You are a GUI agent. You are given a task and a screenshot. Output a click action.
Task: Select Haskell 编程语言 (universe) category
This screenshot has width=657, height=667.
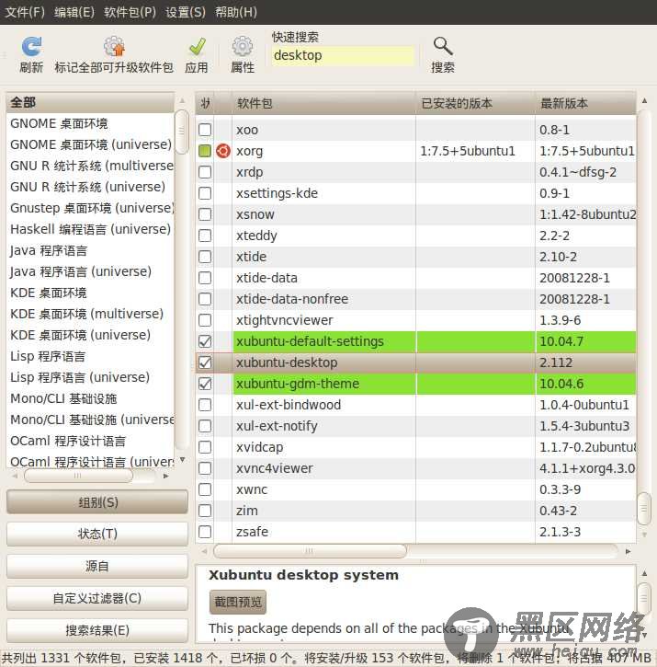point(91,229)
